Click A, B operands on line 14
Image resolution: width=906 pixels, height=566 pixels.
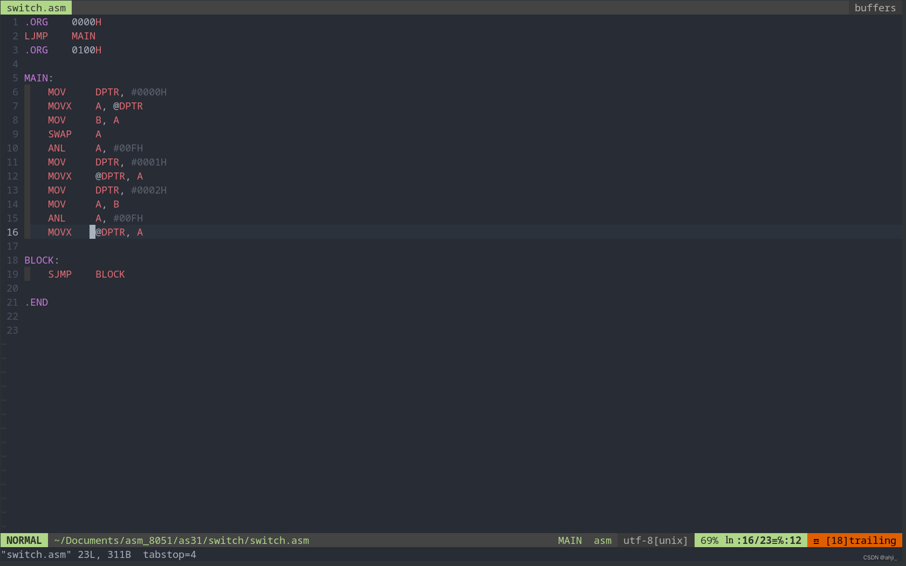pos(107,204)
